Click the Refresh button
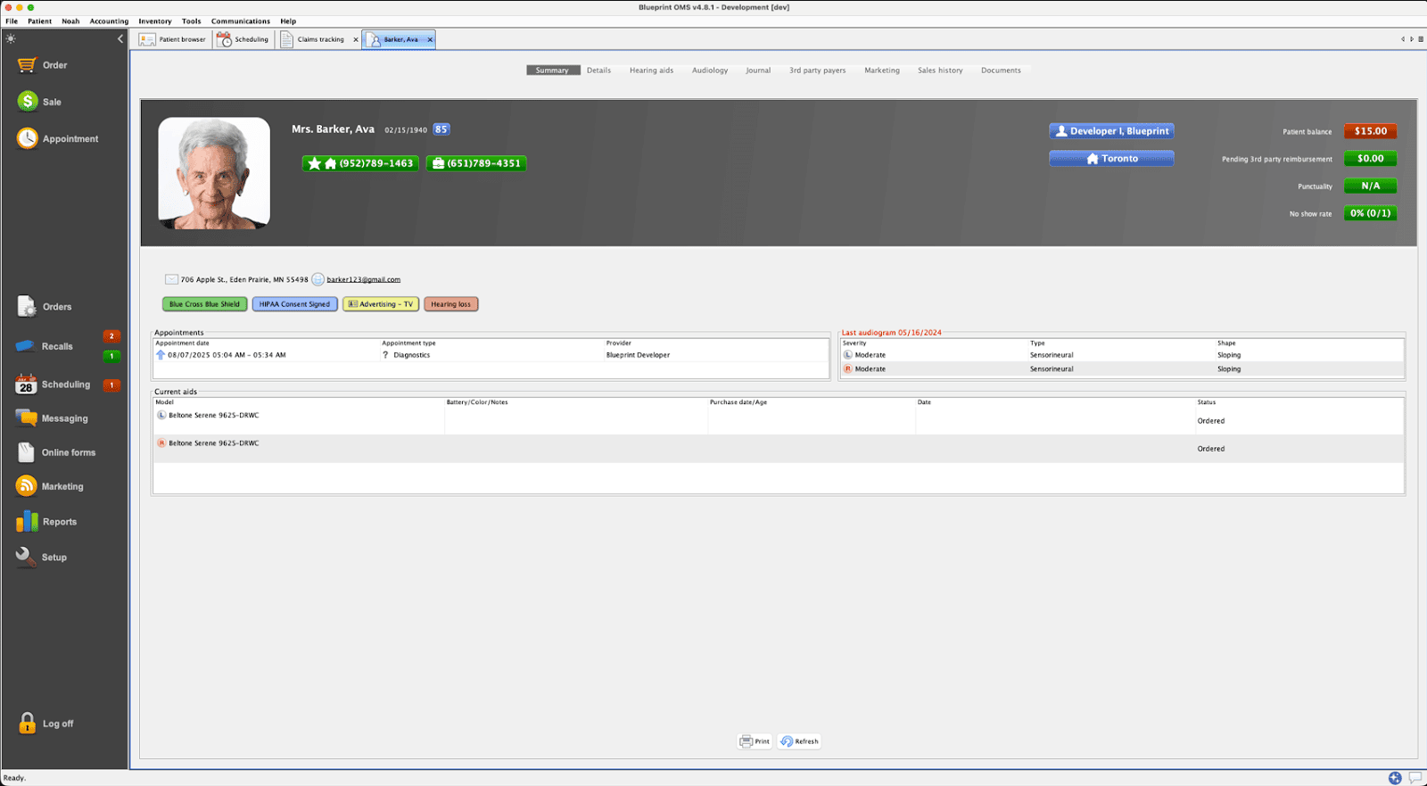Image resolution: width=1427 pixels, height=786 pixels. click(799, 741)
